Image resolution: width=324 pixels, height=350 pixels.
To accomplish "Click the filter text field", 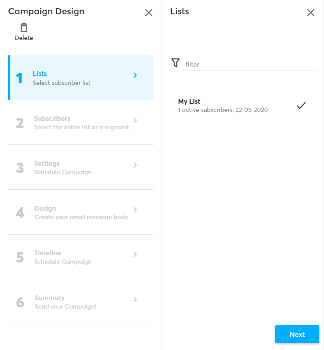I will (250, 64).
